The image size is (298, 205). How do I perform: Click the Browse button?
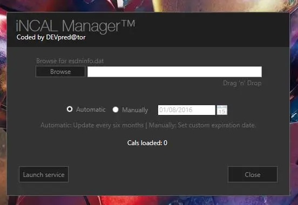(x=60, y=72)
